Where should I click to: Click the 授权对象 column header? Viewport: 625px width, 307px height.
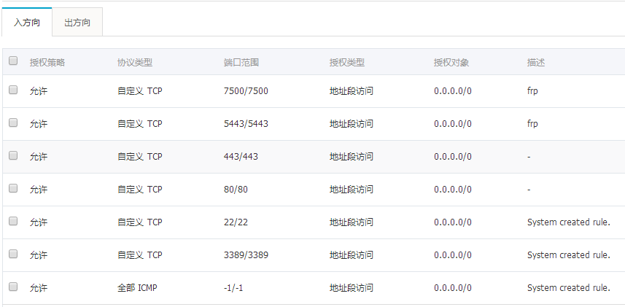coord(451,63)
